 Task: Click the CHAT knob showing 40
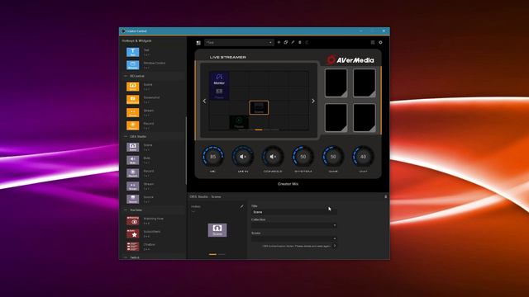(x=363, y=157)
